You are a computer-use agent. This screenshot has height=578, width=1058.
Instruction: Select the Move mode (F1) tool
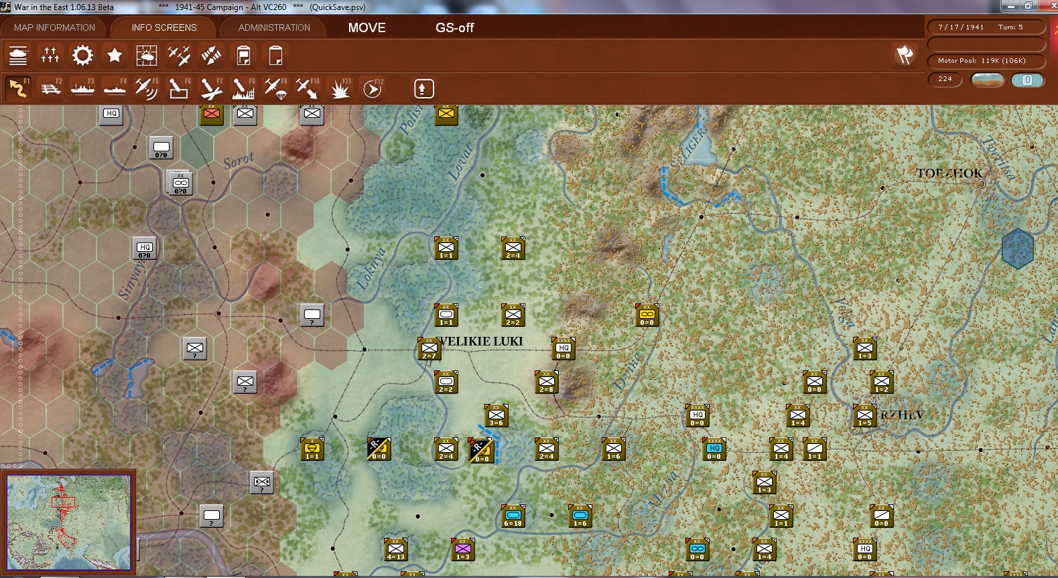tap(18, 88)
